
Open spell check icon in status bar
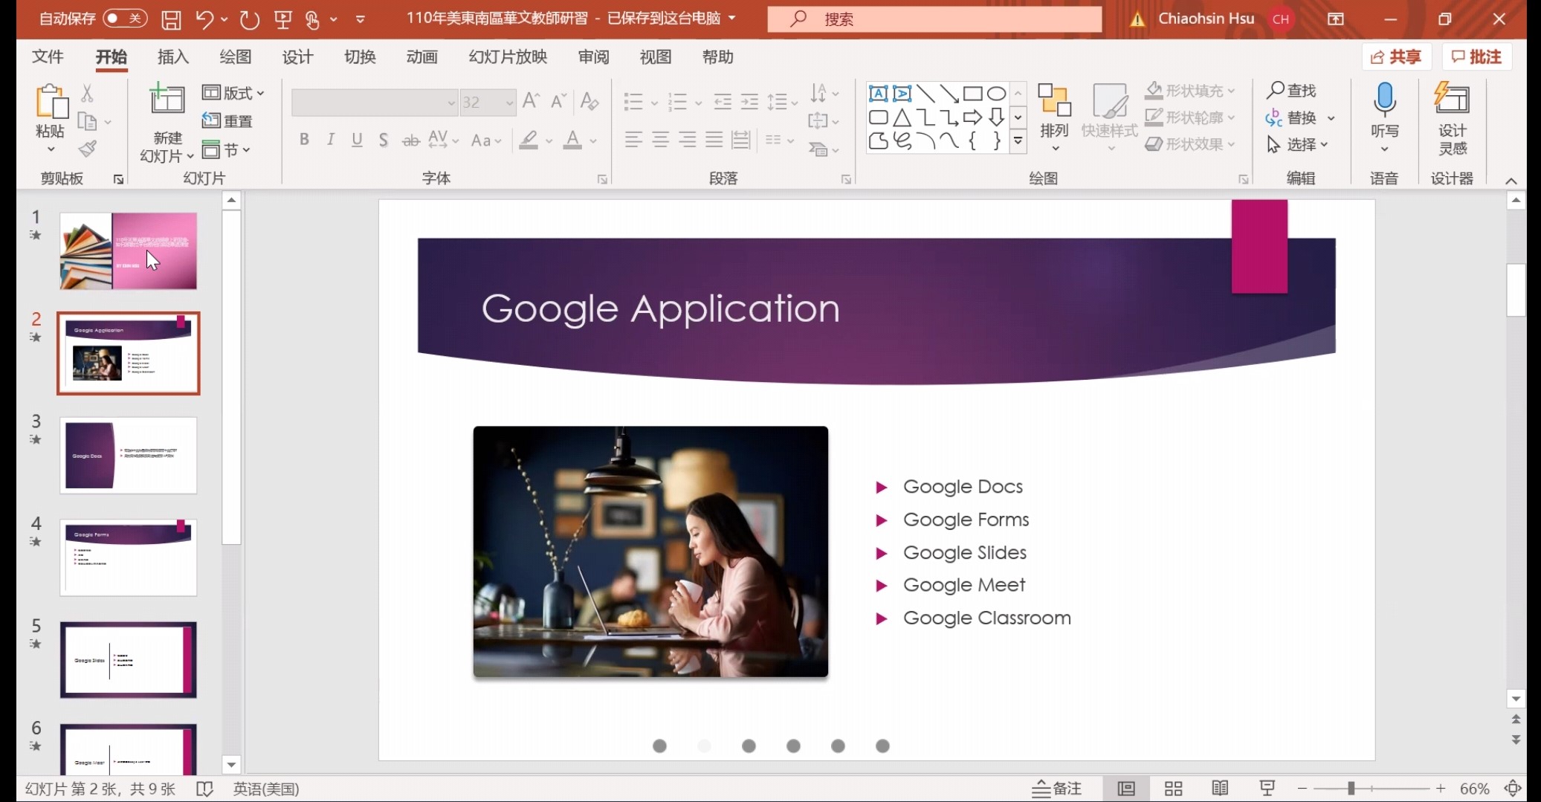click(x=204, y=789)
